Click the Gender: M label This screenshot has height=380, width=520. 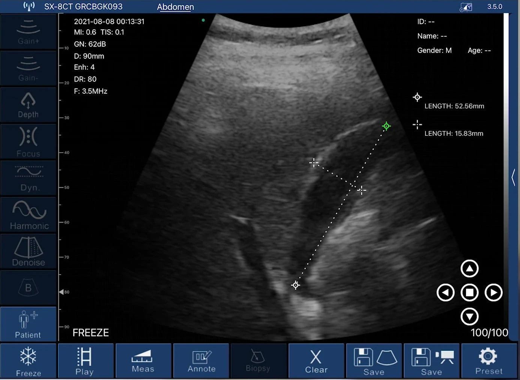pos(434,50)
